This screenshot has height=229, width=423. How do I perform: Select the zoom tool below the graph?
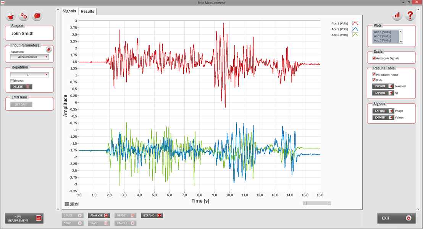(72, 204)
